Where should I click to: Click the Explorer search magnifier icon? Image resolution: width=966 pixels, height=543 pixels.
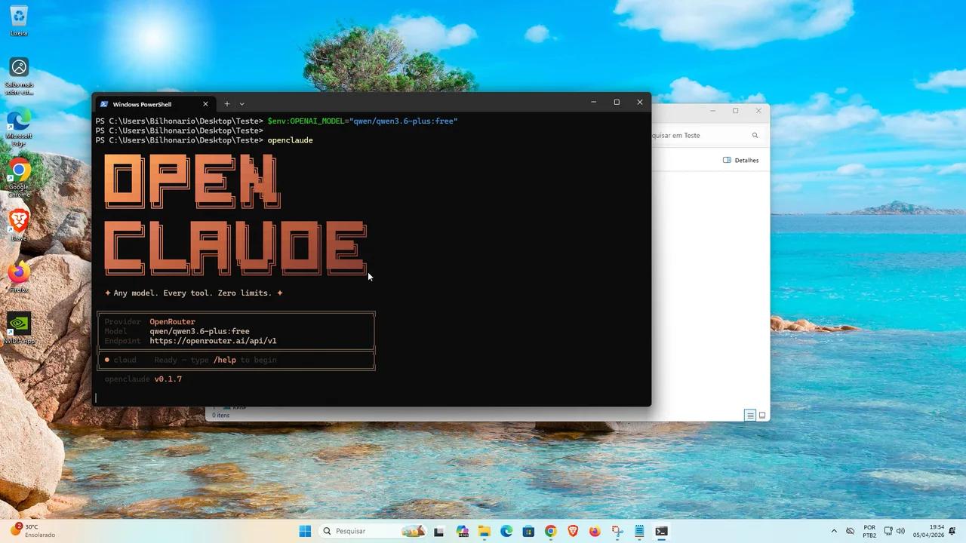coord(755,135)
